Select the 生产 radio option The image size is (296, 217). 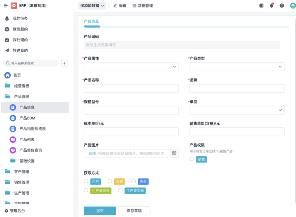[x=86, y=181]
